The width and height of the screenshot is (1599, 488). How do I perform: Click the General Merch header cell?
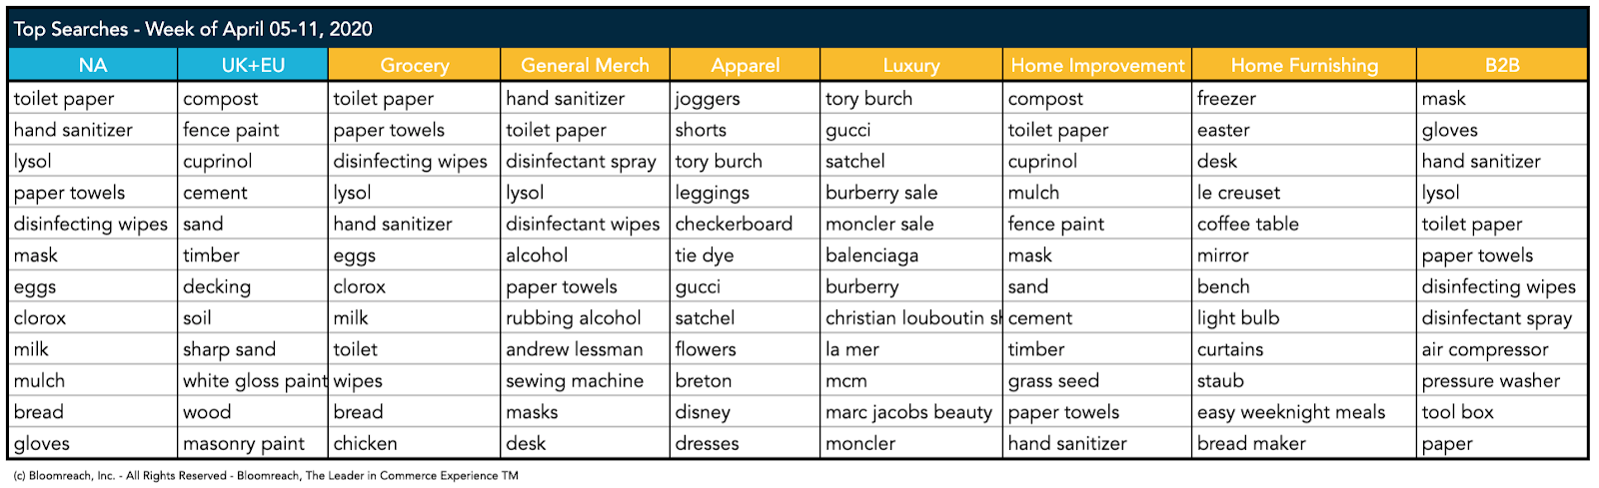point(585,65)
